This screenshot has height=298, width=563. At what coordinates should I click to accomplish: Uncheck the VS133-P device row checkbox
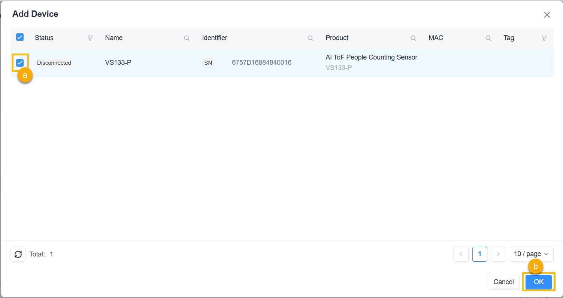(20, 63)
